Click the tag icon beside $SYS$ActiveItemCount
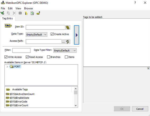Image resolution: width=150 pixels, height=116 pixels. [7, 94]
